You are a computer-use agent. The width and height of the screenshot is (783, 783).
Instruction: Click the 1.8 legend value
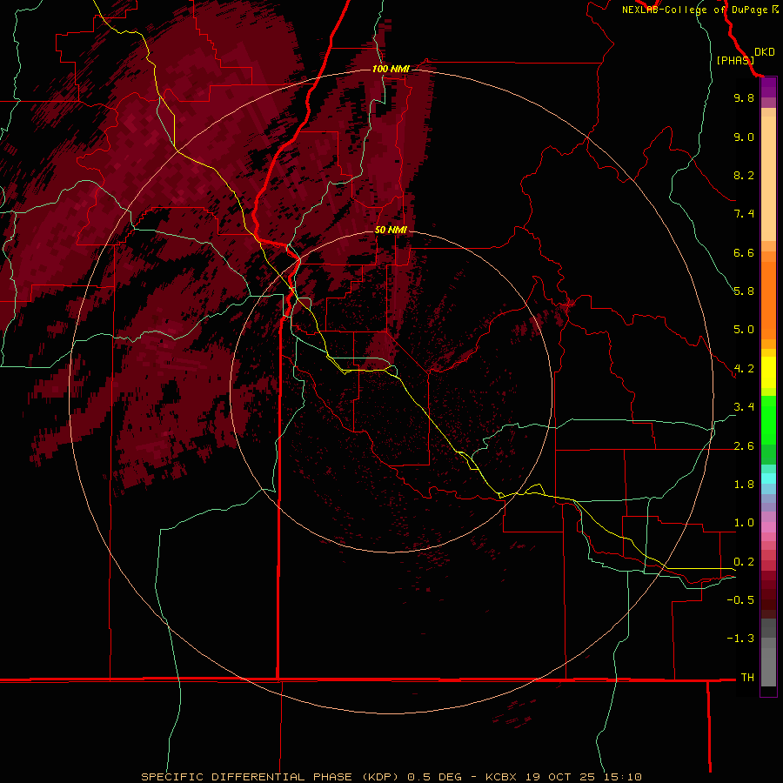[x=744, y=485]
